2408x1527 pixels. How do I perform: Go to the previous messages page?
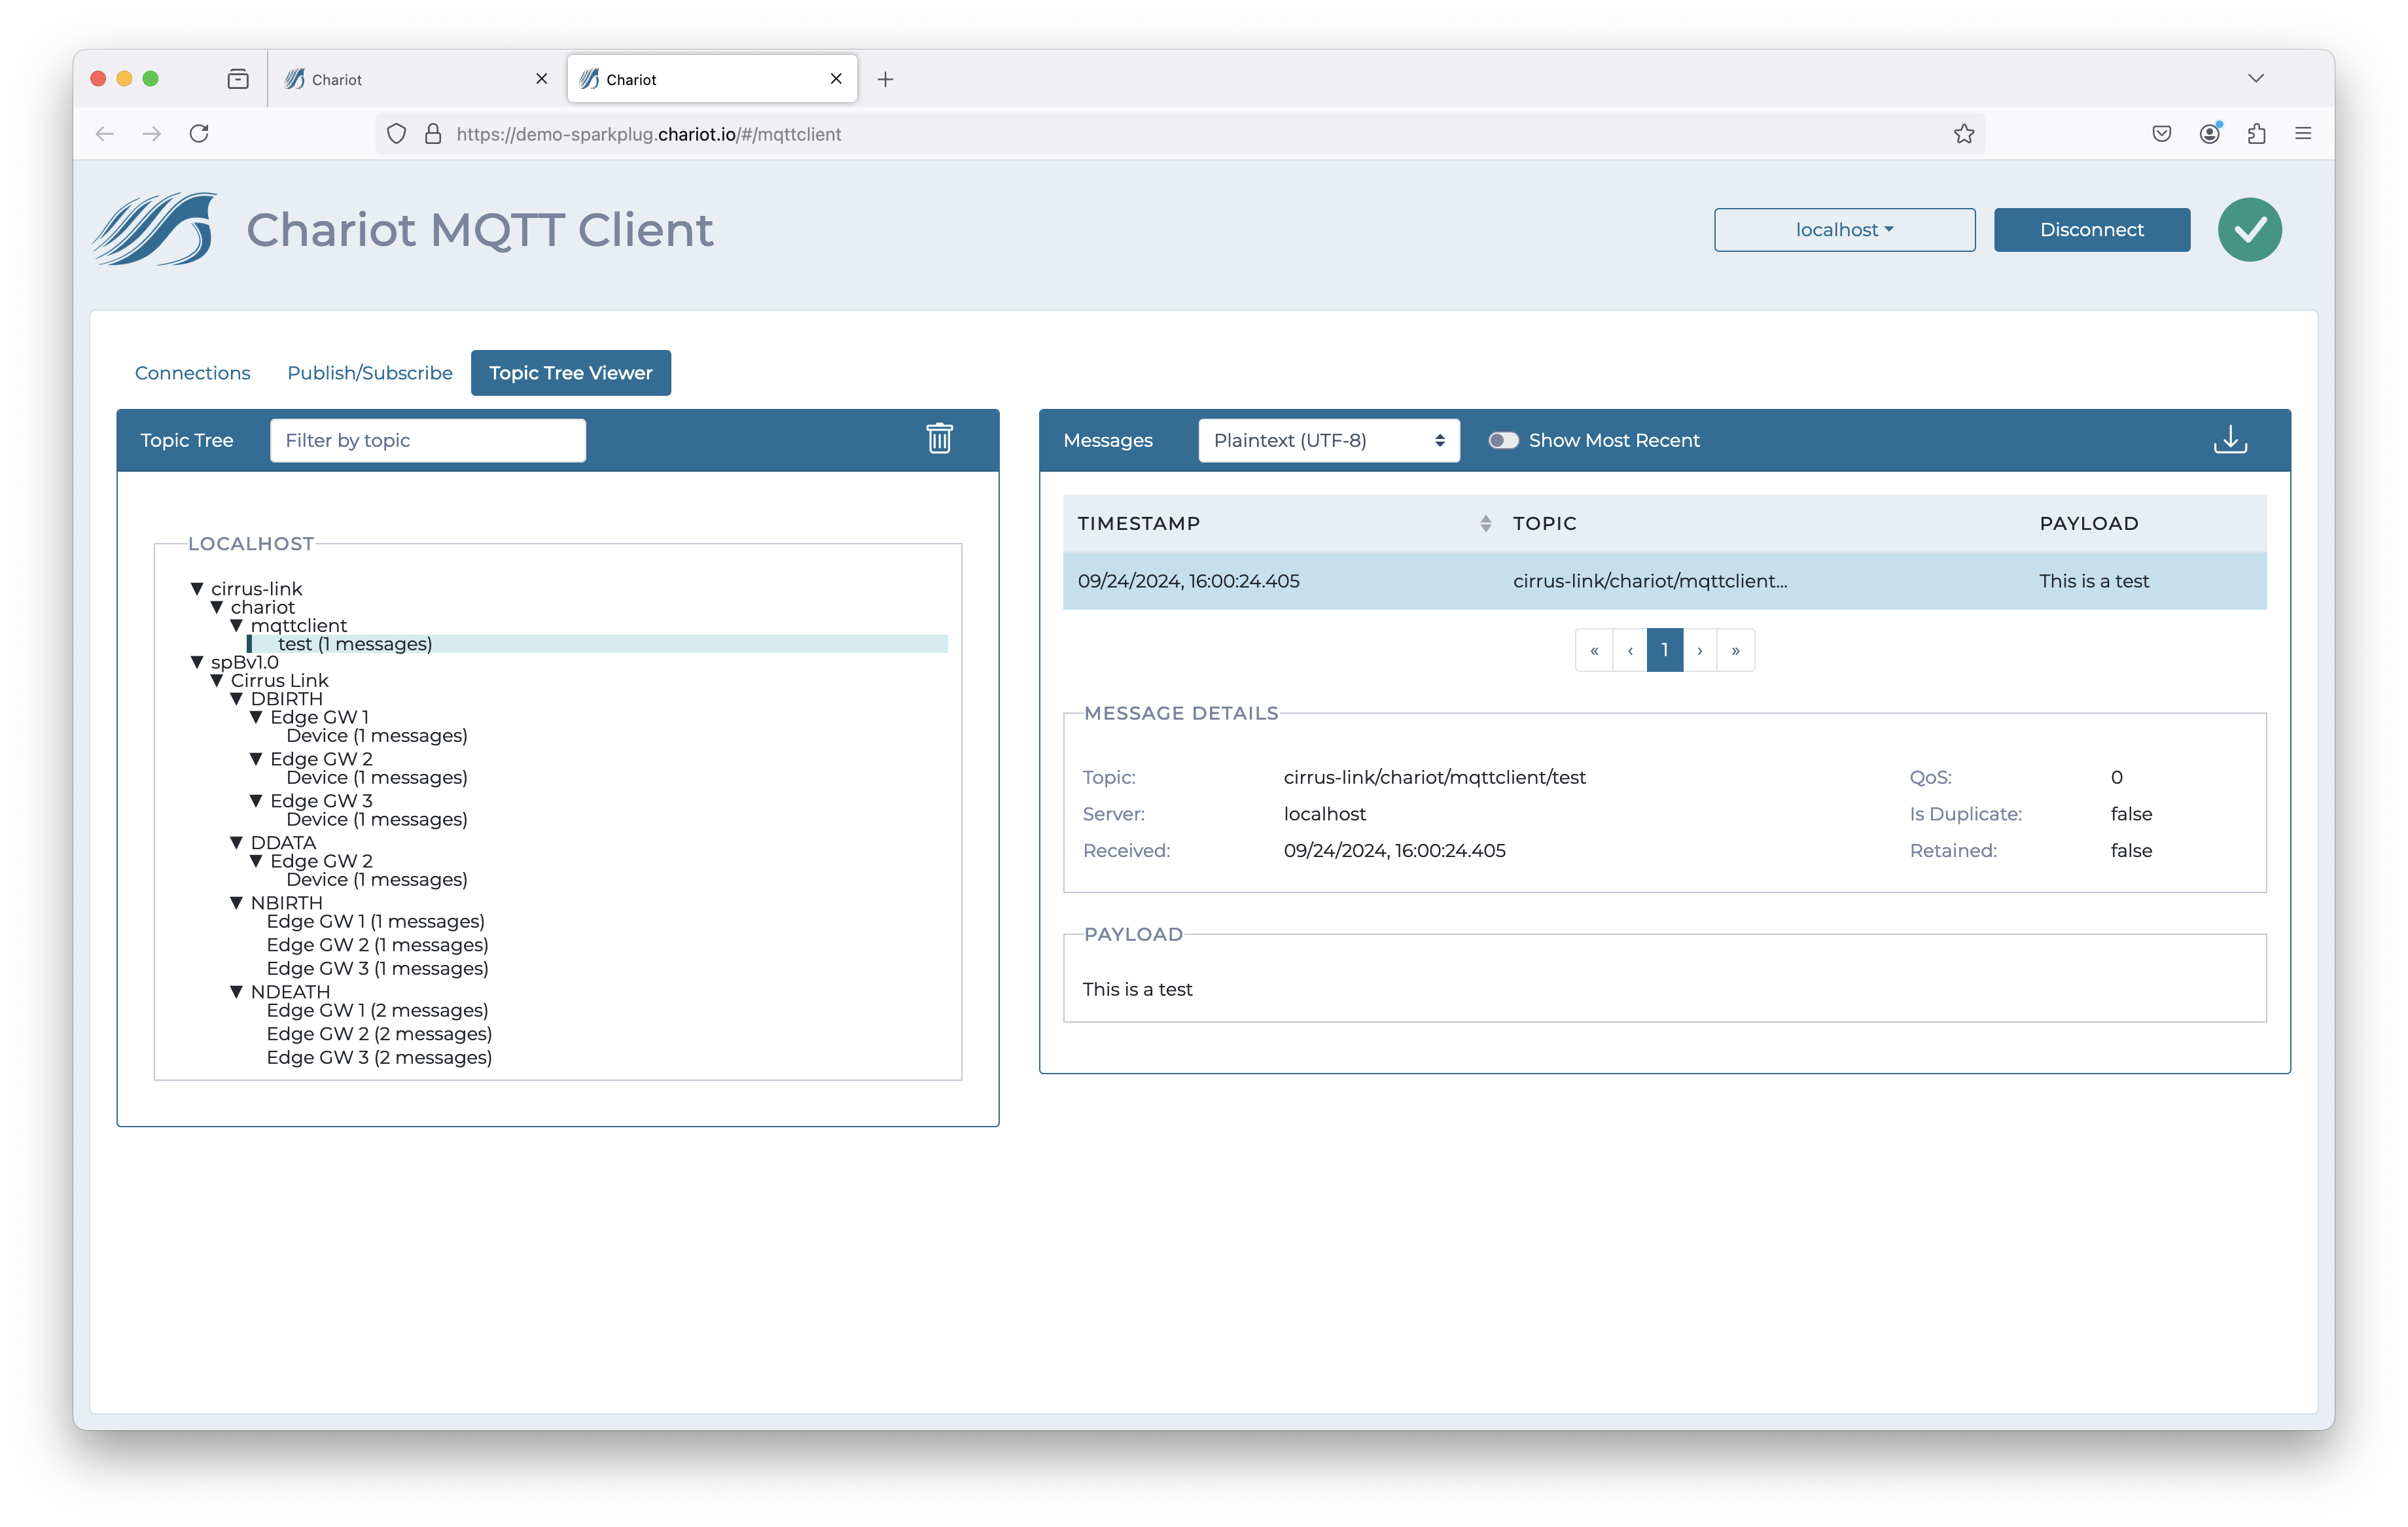point(1630,650)
